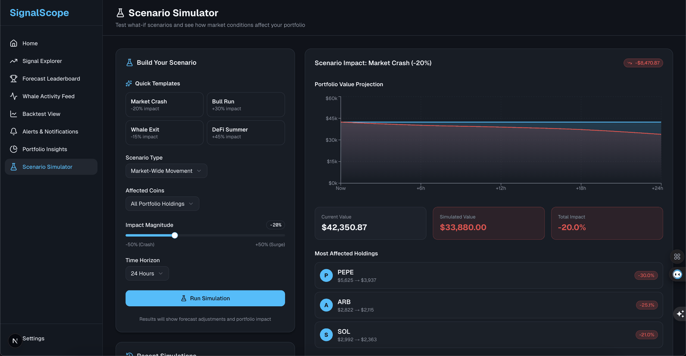Screen dimensions: 686x356
Task: Click the -$8,470.87 loss badge
Action: [643, 63]
